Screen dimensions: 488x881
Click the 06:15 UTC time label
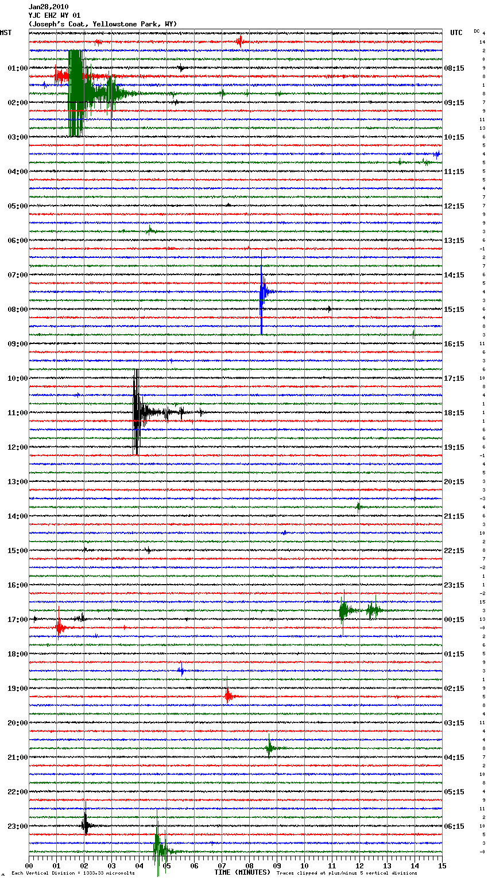coord(454,826)
